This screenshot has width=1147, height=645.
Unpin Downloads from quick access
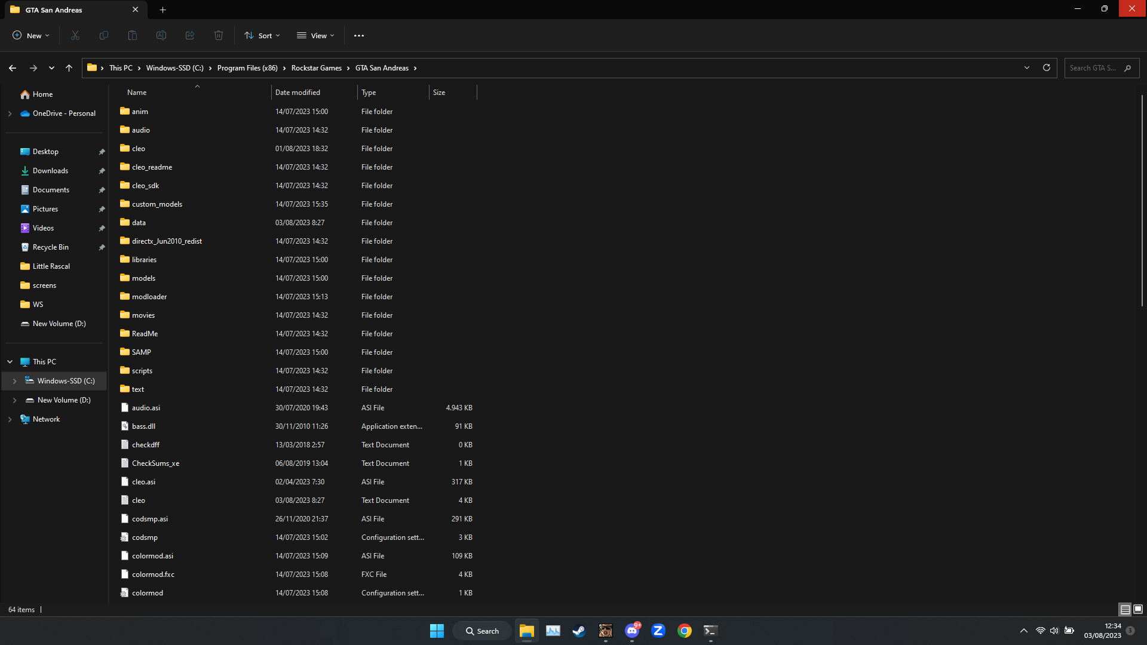coord(102,171)
